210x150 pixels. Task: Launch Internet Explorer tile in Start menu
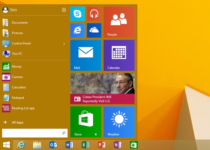77,31
